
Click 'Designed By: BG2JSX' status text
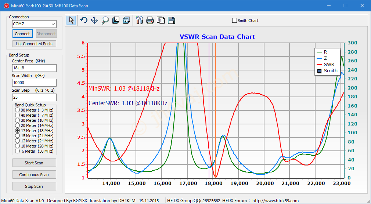pos(67,201)
